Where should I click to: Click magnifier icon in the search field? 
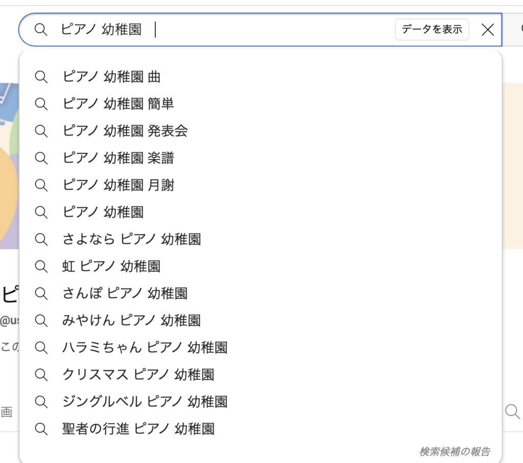41,30
